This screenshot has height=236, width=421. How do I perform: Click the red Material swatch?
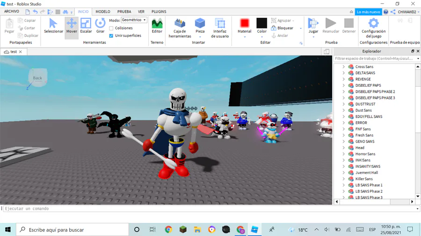245,23
